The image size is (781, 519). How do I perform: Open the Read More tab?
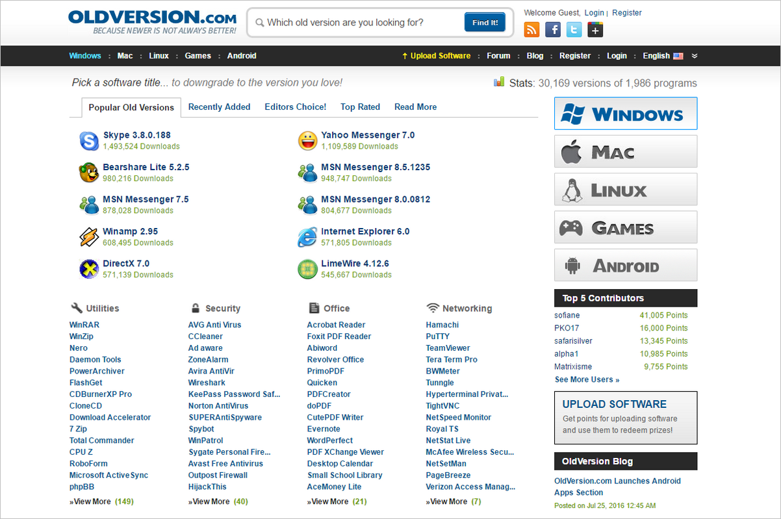tap(416, 107)
